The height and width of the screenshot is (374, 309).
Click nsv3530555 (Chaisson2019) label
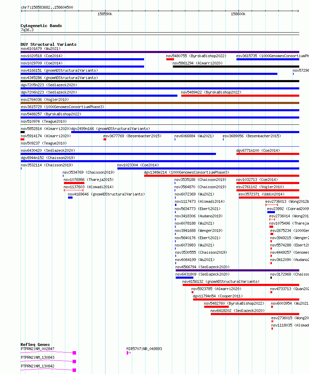pos(201,252)
